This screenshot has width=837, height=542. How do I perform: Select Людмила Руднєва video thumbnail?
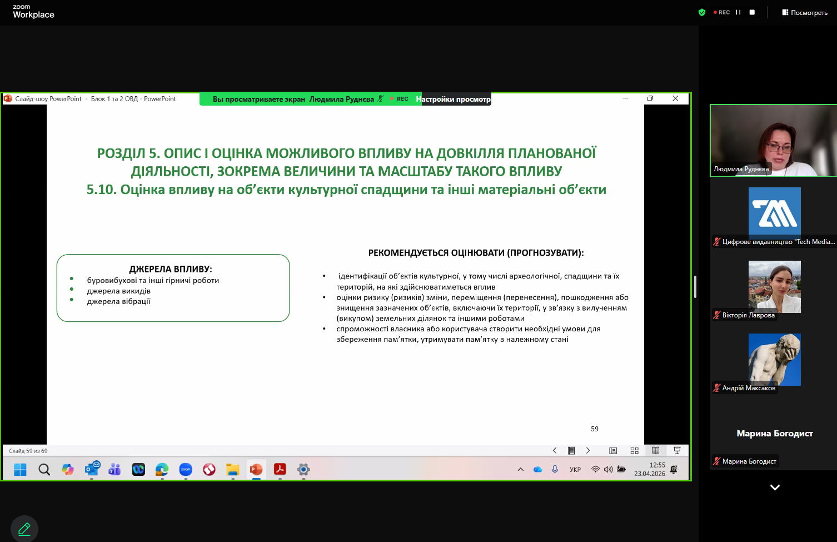click(773, 141)
